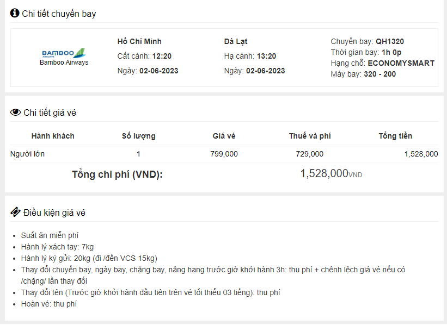Image resolution: width=447 pixels, height=325 pixels.
Task: Click the Bamboo Airways logo
Action: (64, 53)
